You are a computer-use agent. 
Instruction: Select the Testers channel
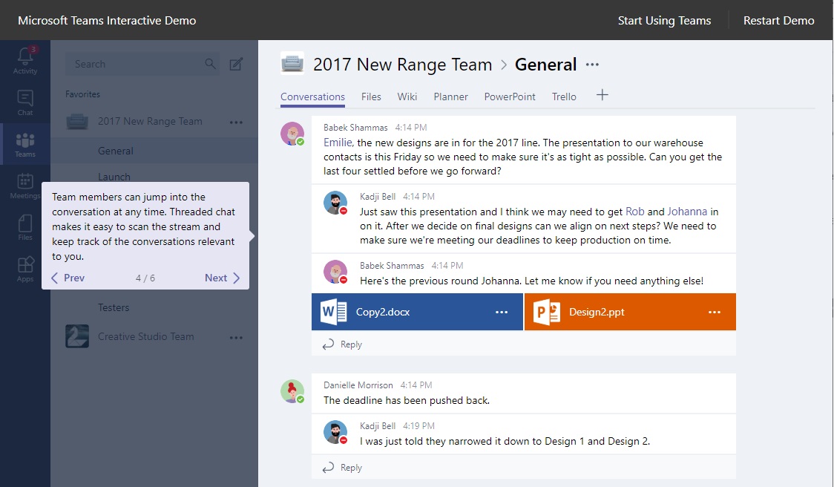pyautogui.click(x=114, y=307)
